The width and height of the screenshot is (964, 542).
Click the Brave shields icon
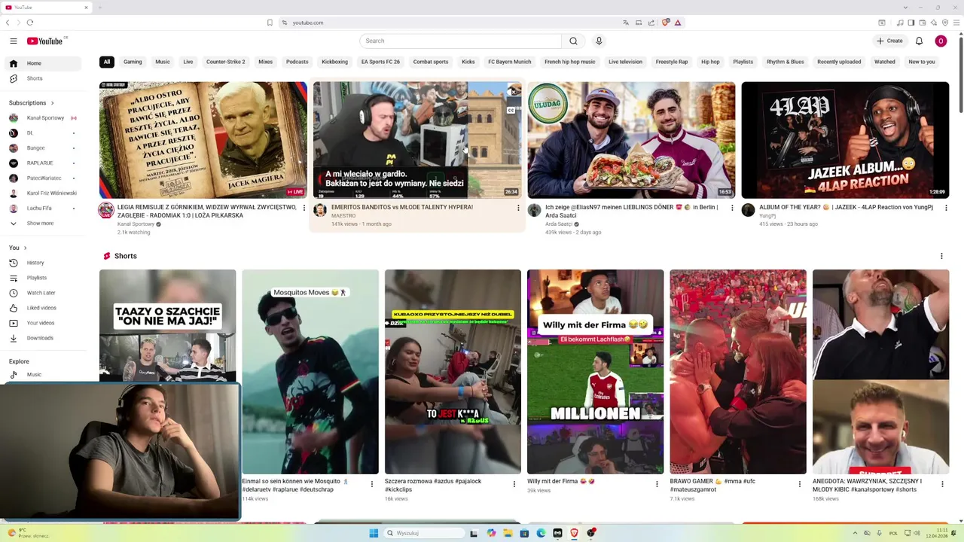(665, 23)
